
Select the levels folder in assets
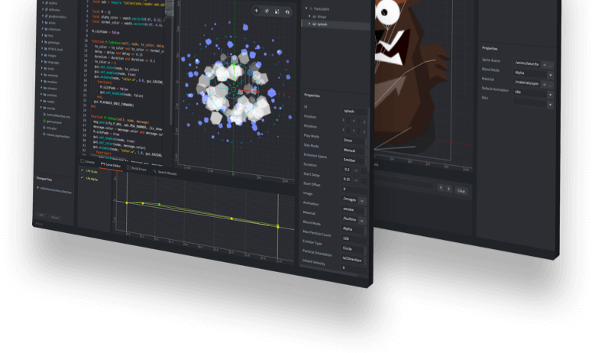tap(49, 68)
